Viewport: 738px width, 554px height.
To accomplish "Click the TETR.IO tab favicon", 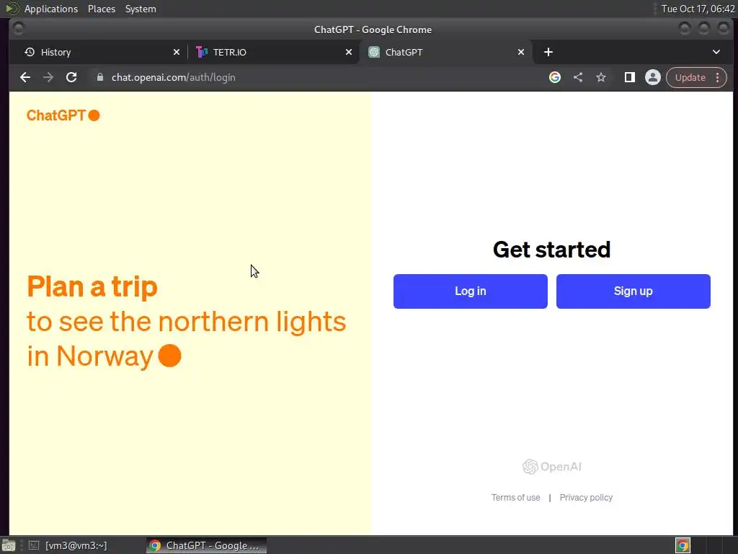I will [202, 52].
